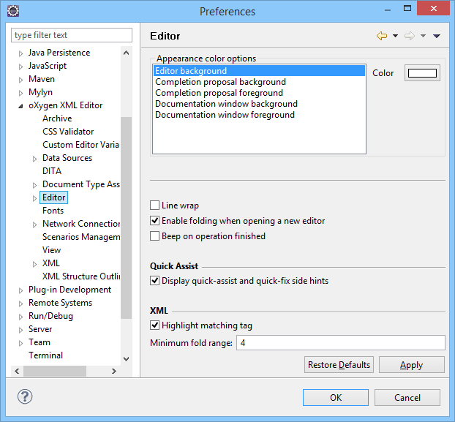Click the back navigation arrow icon
This screenshot has width=455, height=422.
pos(381,36)
